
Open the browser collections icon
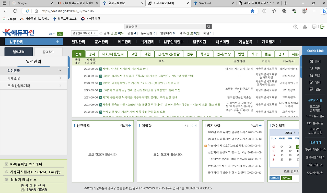284,11
